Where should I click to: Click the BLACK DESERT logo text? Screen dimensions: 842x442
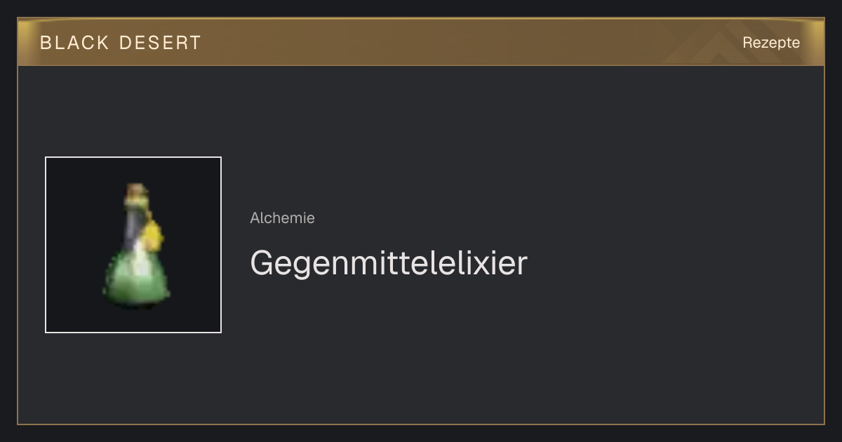pos(121,43)
